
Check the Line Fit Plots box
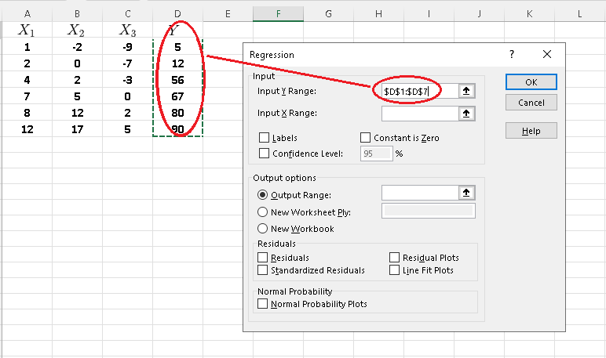395,270
